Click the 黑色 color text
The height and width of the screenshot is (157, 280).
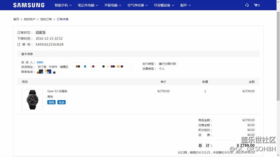pos(50,96)
